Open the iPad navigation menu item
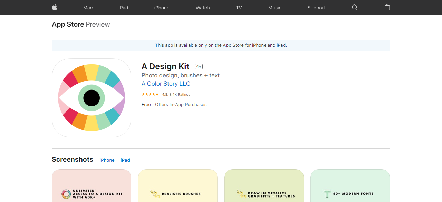The height and width of the screenshot is (202, 442). click(x=123, y=8)
